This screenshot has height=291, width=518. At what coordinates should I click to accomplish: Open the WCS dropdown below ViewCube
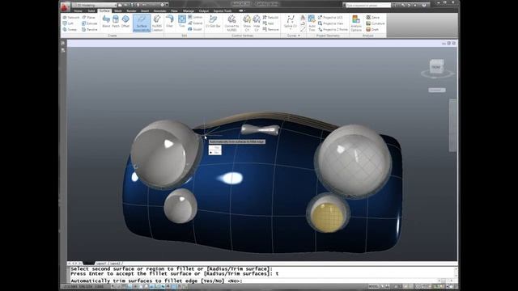[437, 90]
